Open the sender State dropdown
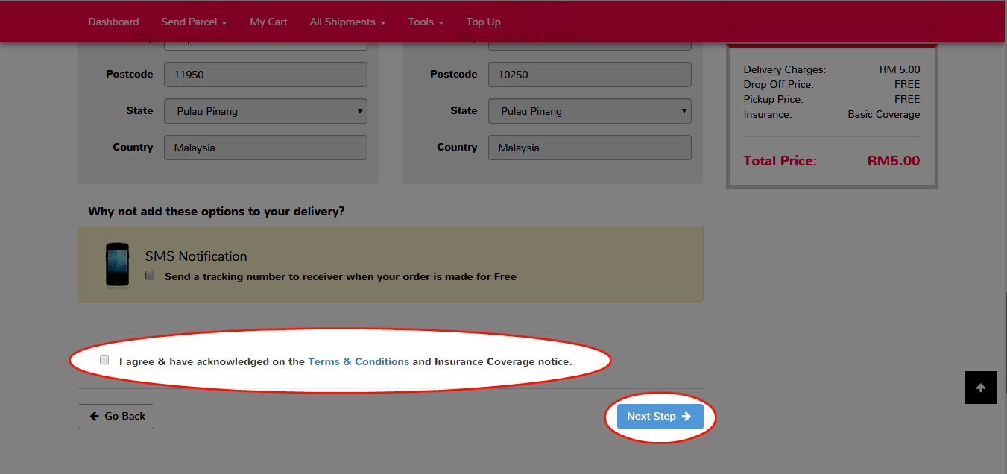The width and height of the screenshot is (1007, 474). (266, 111)
